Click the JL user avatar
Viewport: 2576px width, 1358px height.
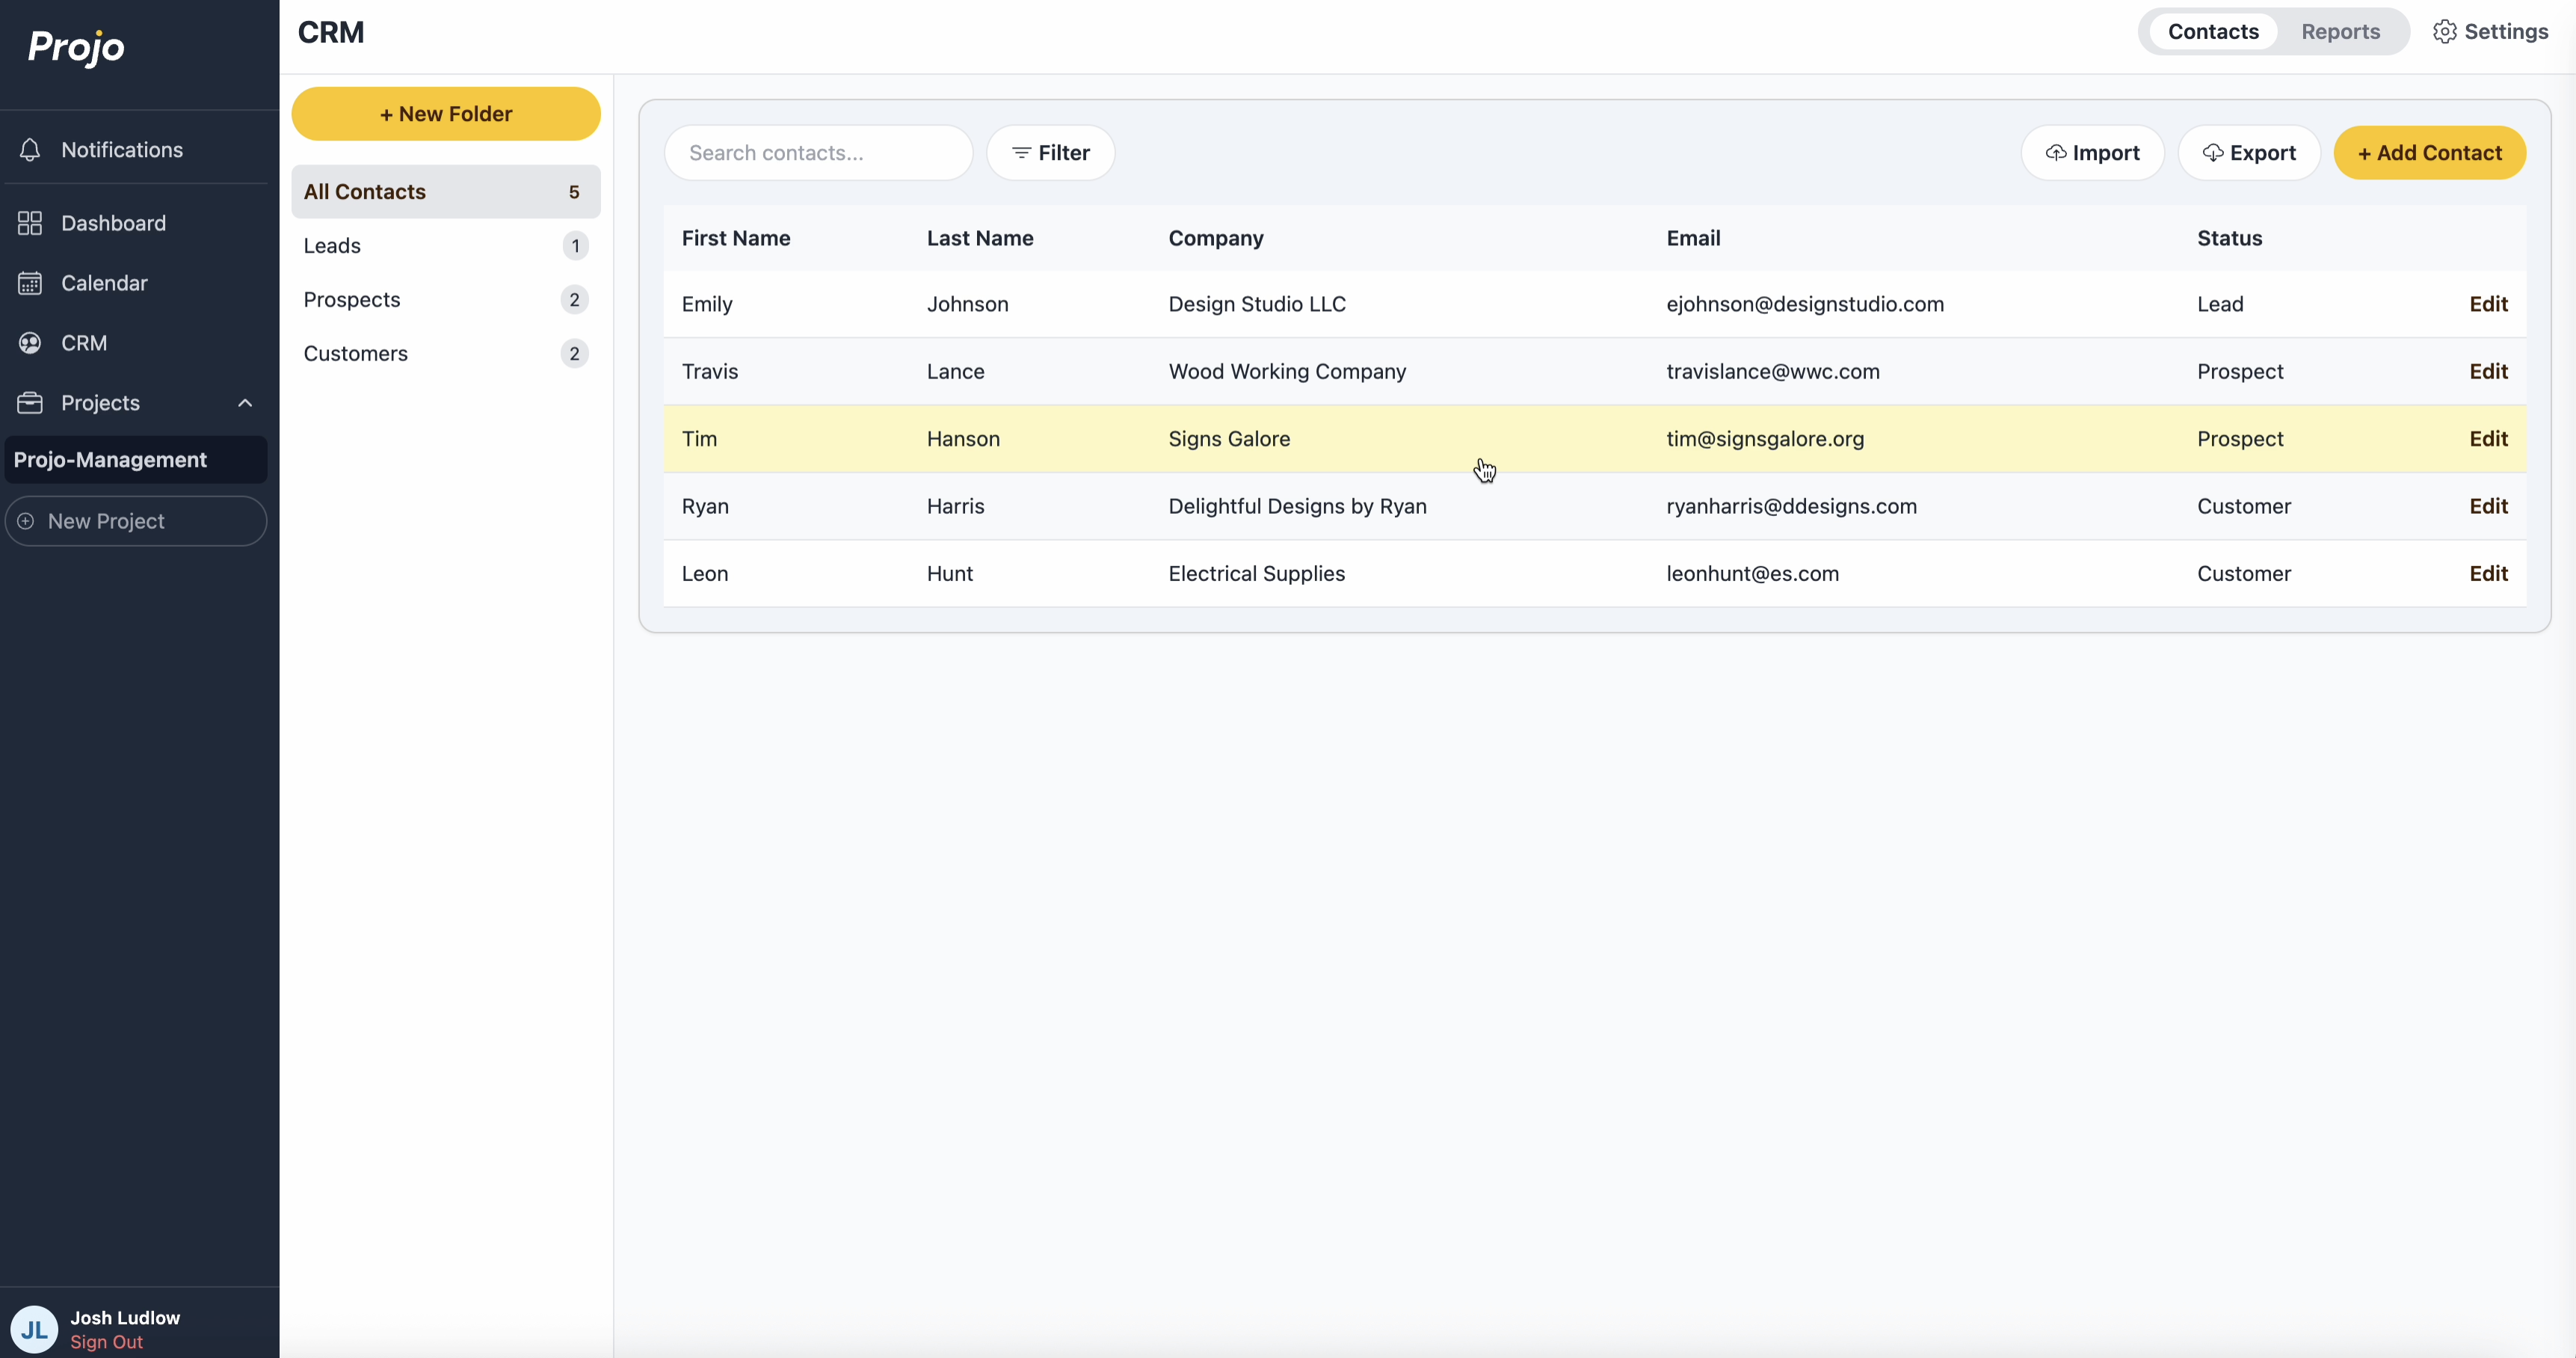click(x=34, y=1329)
